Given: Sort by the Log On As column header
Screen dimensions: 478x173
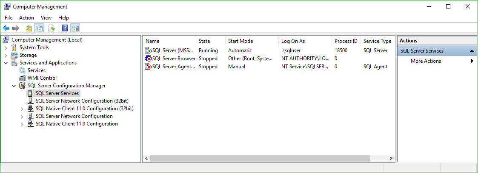Looking at the screenshot, I should (306, 41).
